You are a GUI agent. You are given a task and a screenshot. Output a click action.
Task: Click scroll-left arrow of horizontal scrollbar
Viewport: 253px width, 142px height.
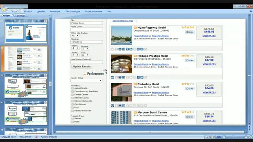55,133
